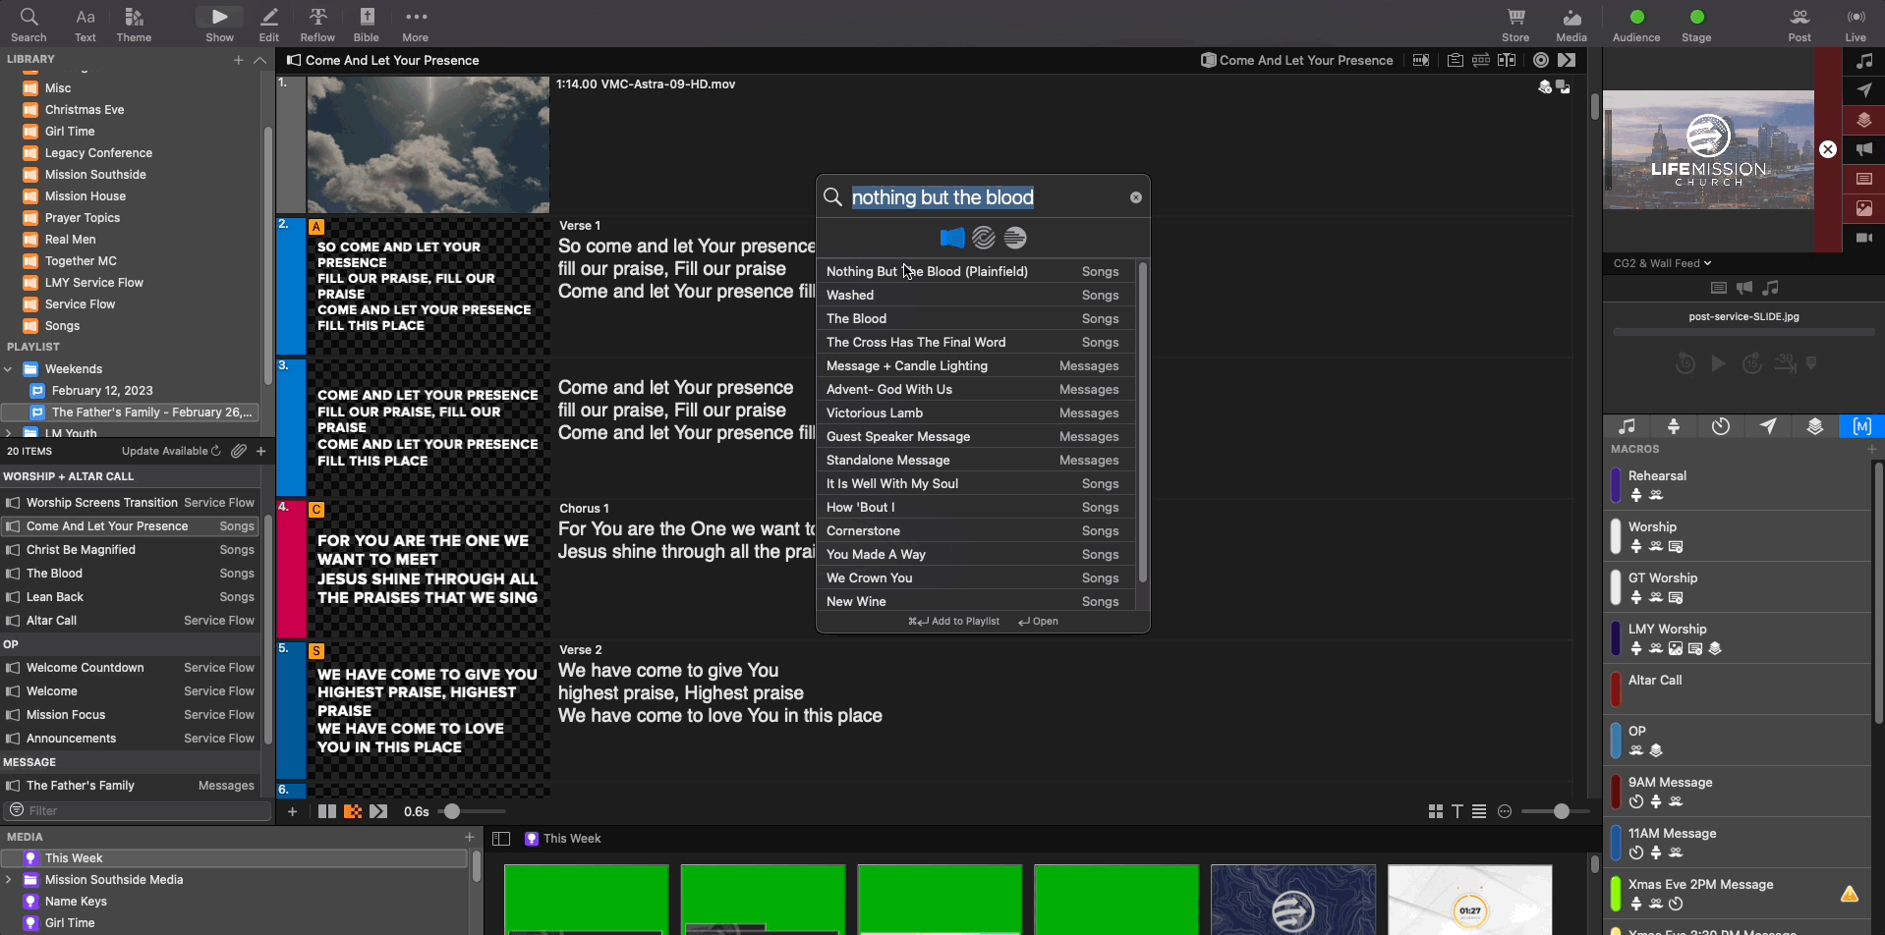Screen dimensions: 1885x935
Task: Click Add to Playlist in search popup
Action: click(x=953, y=622)
